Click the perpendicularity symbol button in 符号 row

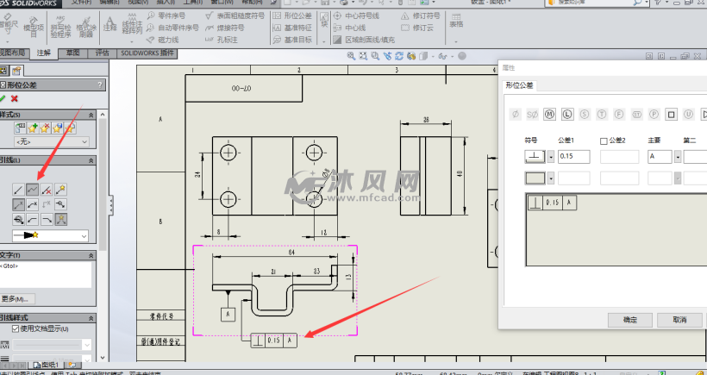(x=535, y=156)
